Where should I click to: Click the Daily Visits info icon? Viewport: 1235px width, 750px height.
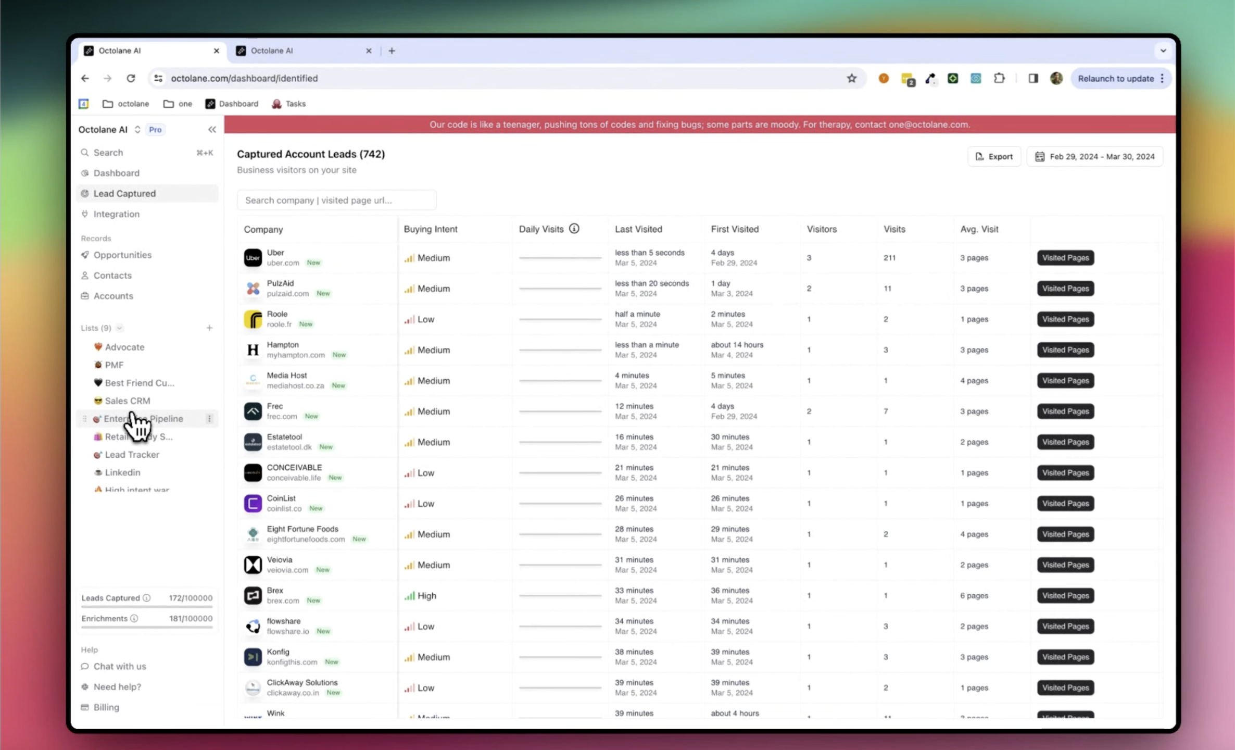point(574,229)
